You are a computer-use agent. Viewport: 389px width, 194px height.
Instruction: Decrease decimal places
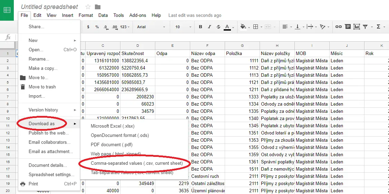pyautogui.click(x=106, y=27)
